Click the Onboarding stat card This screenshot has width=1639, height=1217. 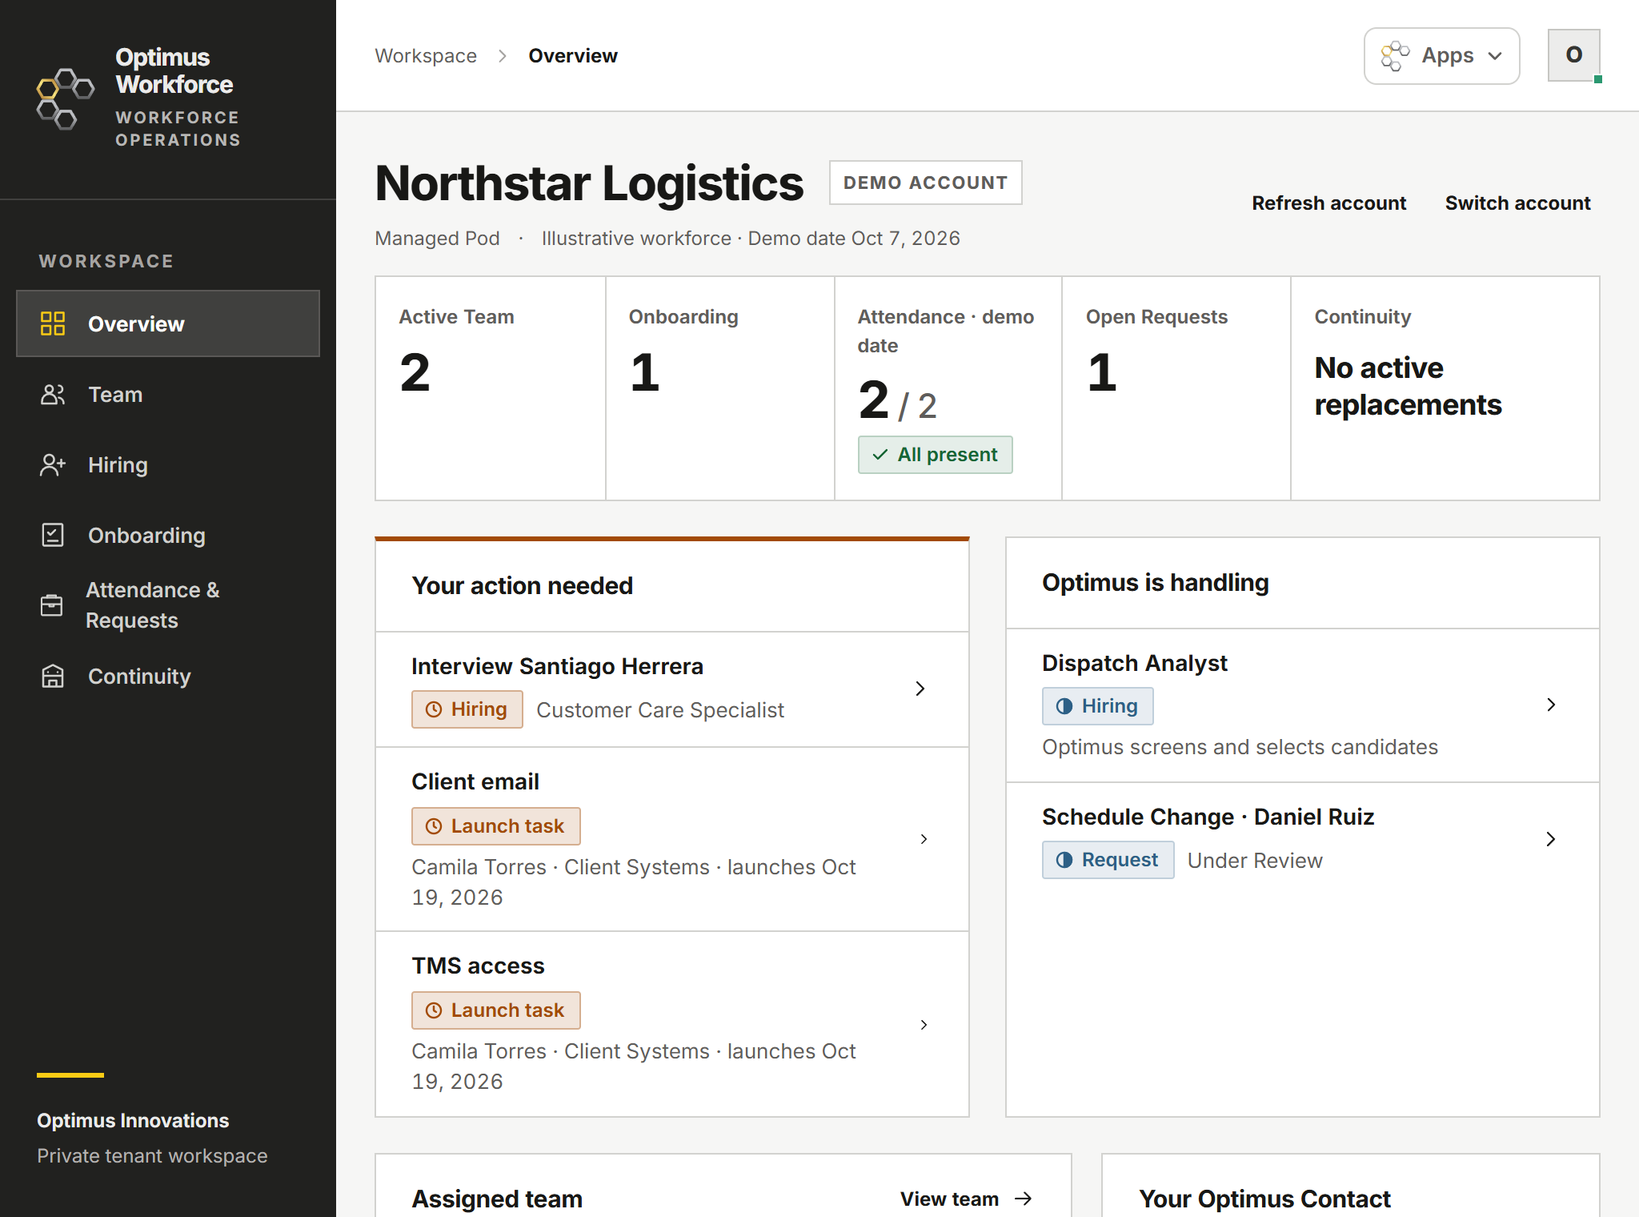(x=720, y=388)
